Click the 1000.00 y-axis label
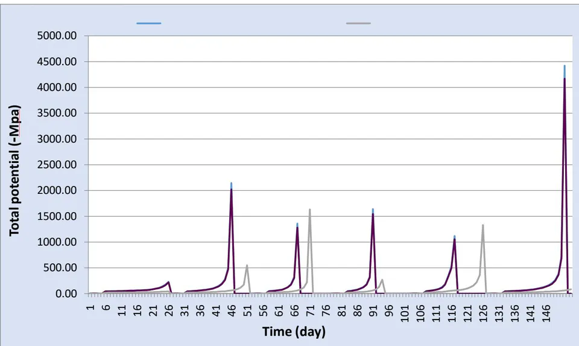The width and height of the screenshot is (579, 346). 57,242
